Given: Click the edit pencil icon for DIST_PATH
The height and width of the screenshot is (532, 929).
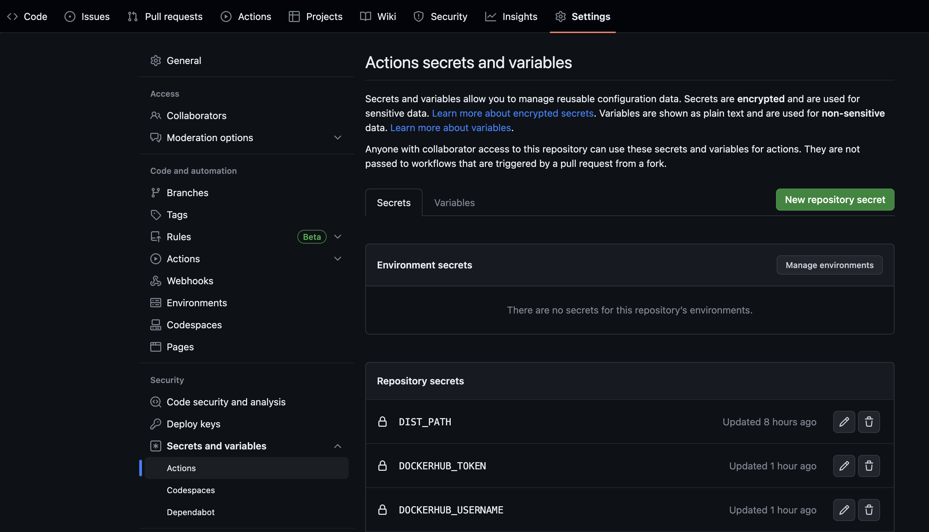Looking at the screenshot, I should click(844, 422).
